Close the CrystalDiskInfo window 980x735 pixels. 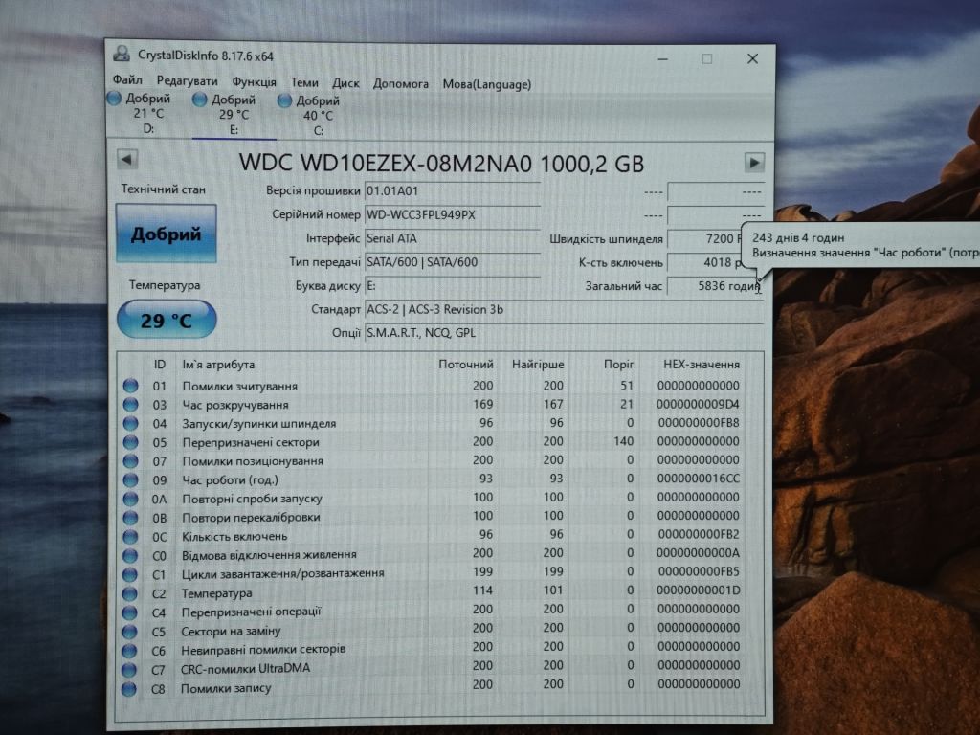coord(752,58)
